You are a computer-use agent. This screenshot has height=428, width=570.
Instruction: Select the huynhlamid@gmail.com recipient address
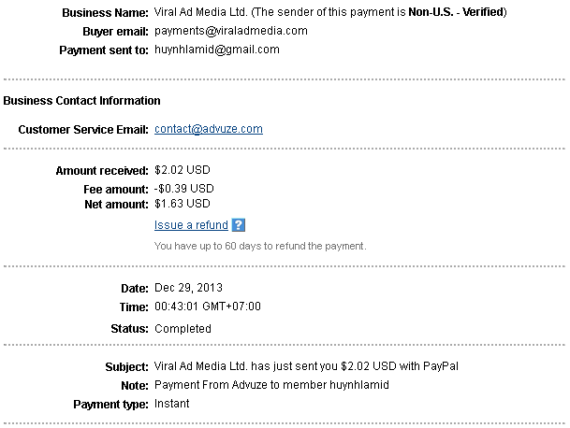[x=216, y=49]
